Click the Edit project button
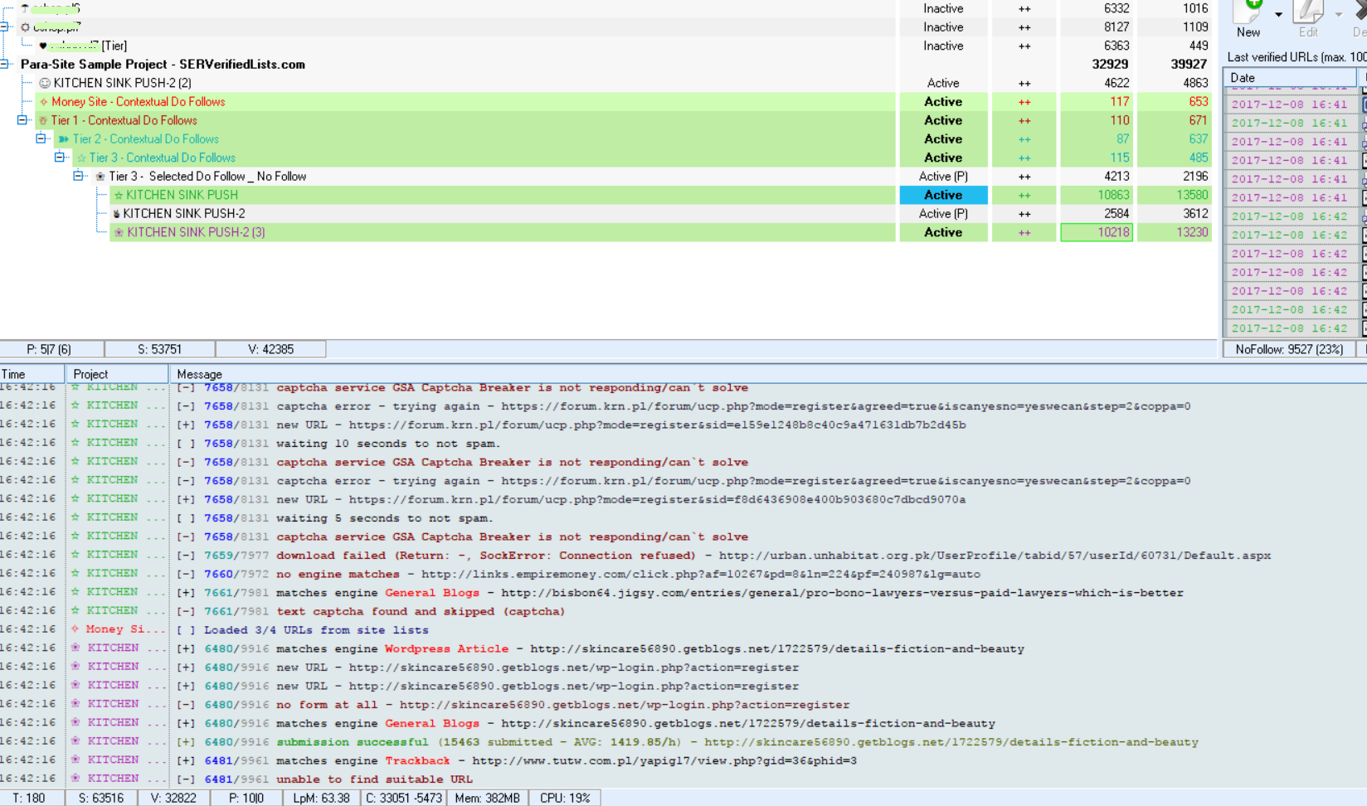 [x=1308, y=20]
